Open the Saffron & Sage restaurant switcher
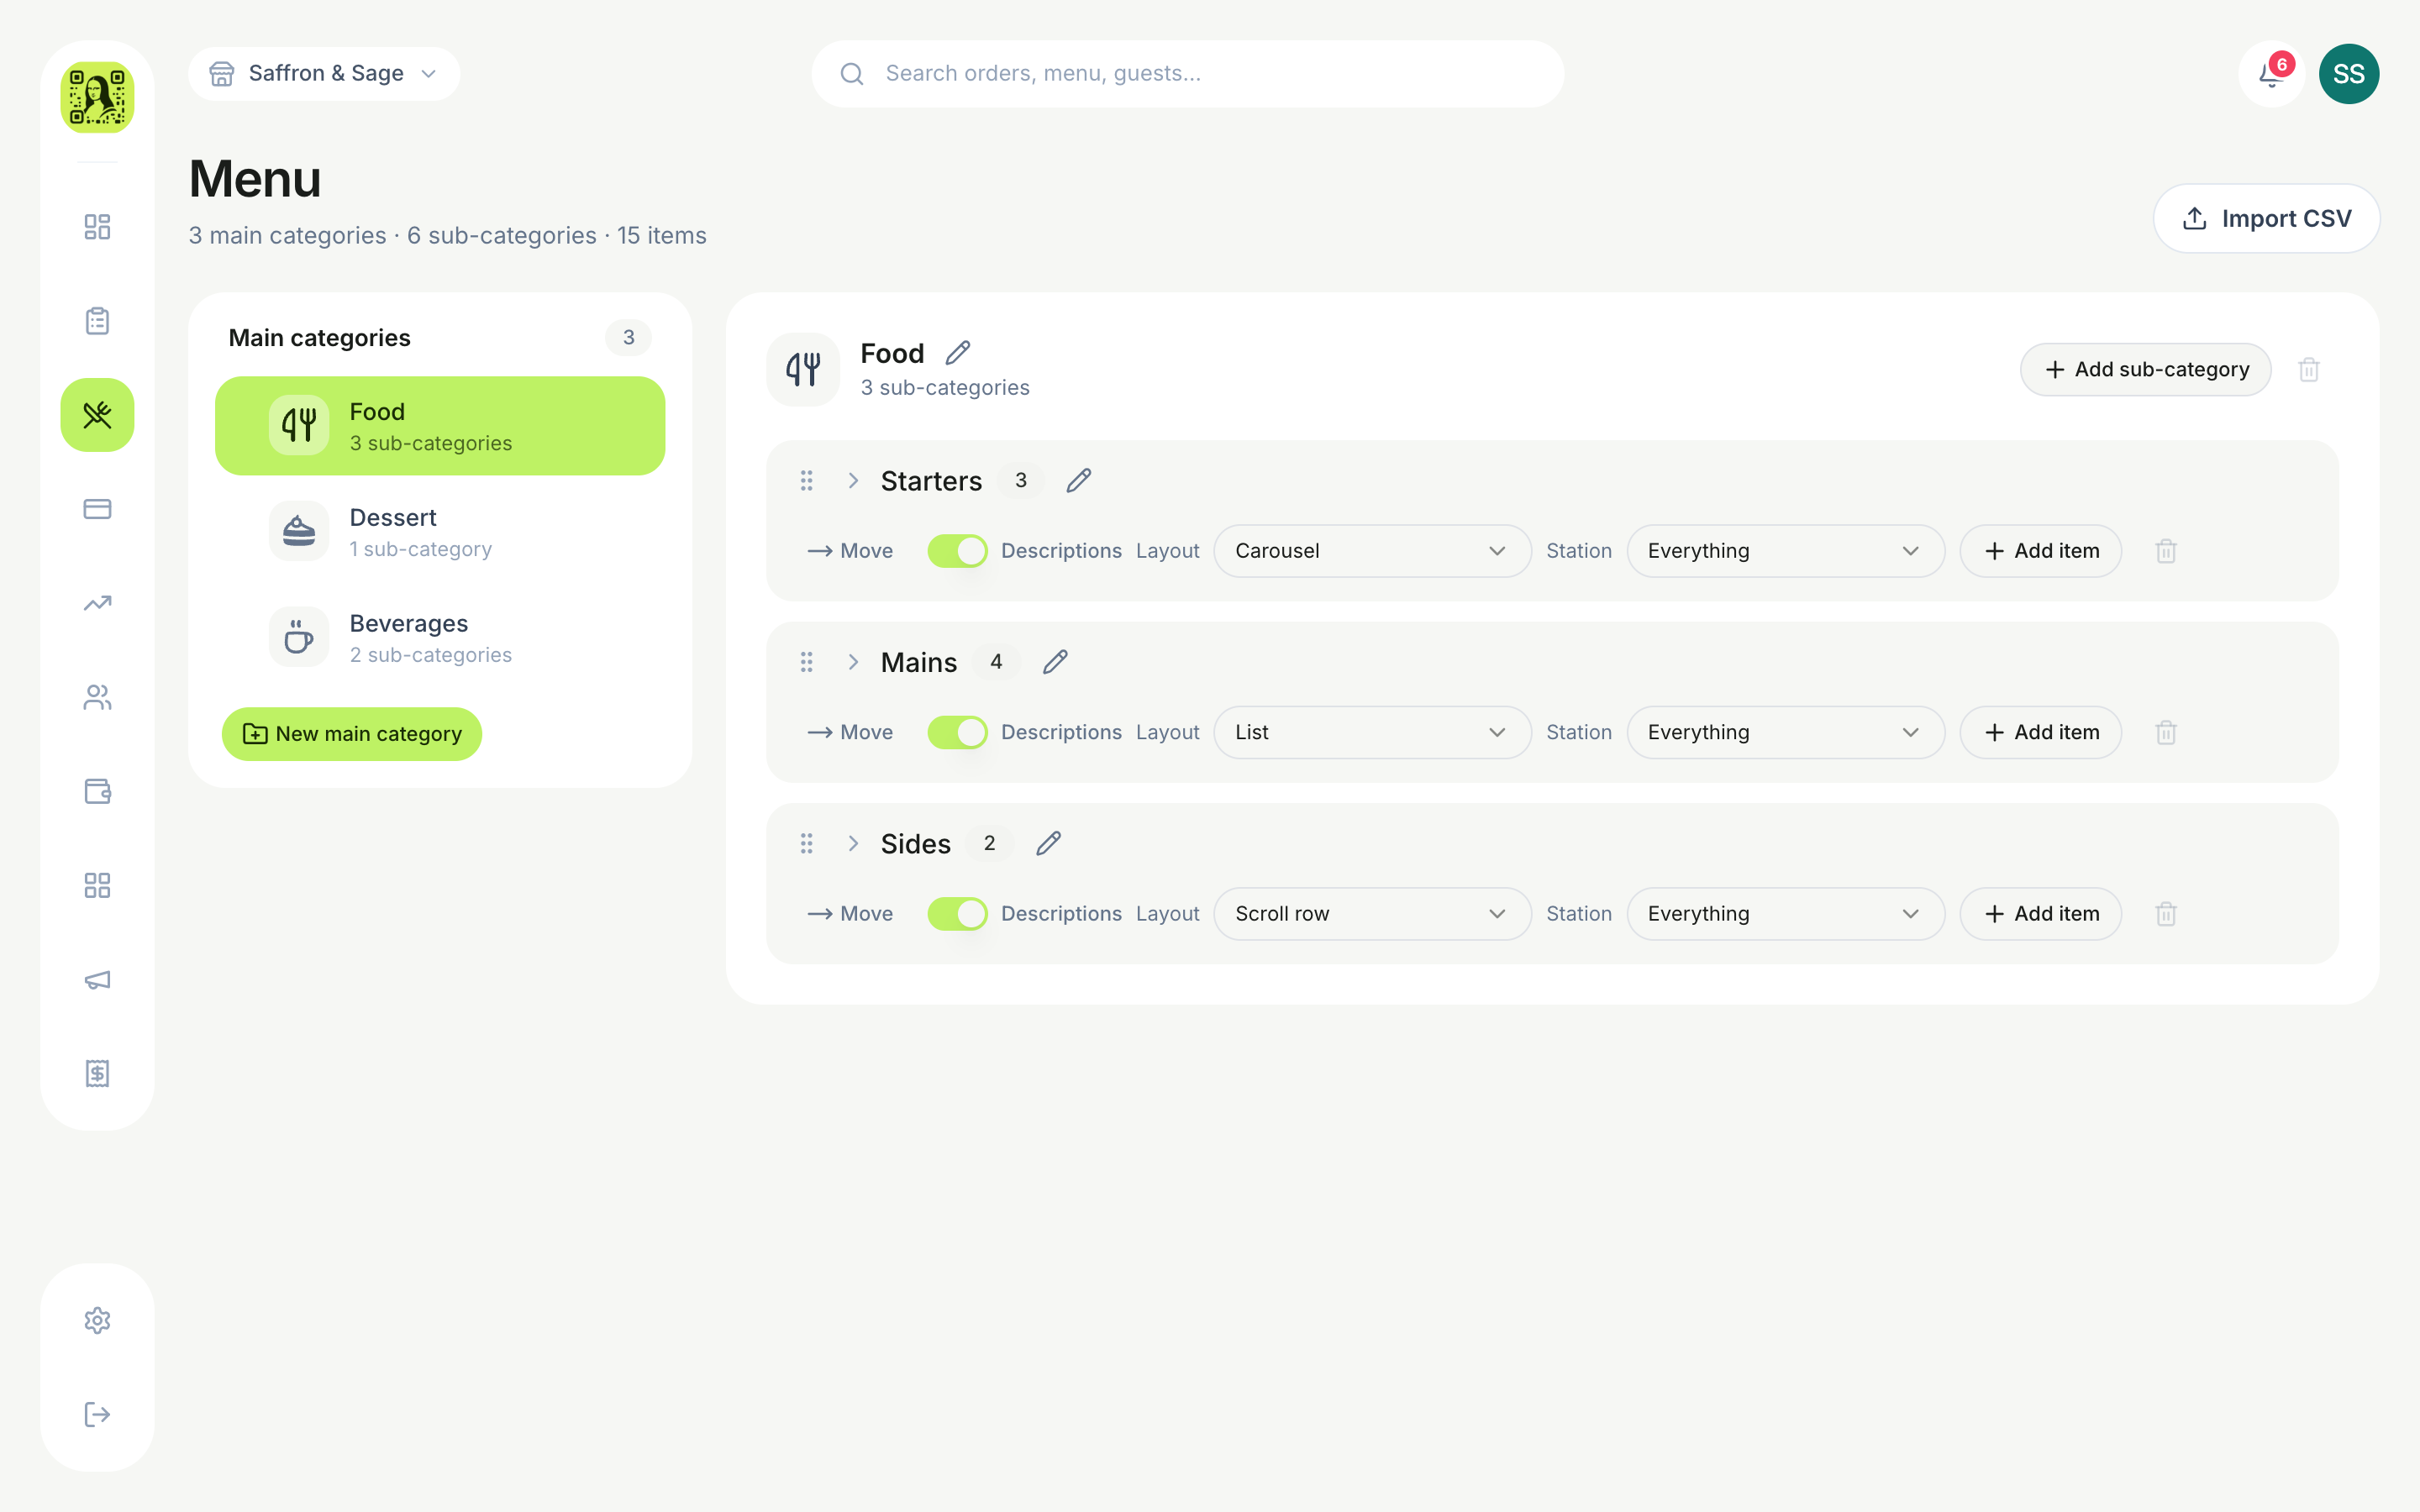 pyautogui.click(x=324, y=74)
